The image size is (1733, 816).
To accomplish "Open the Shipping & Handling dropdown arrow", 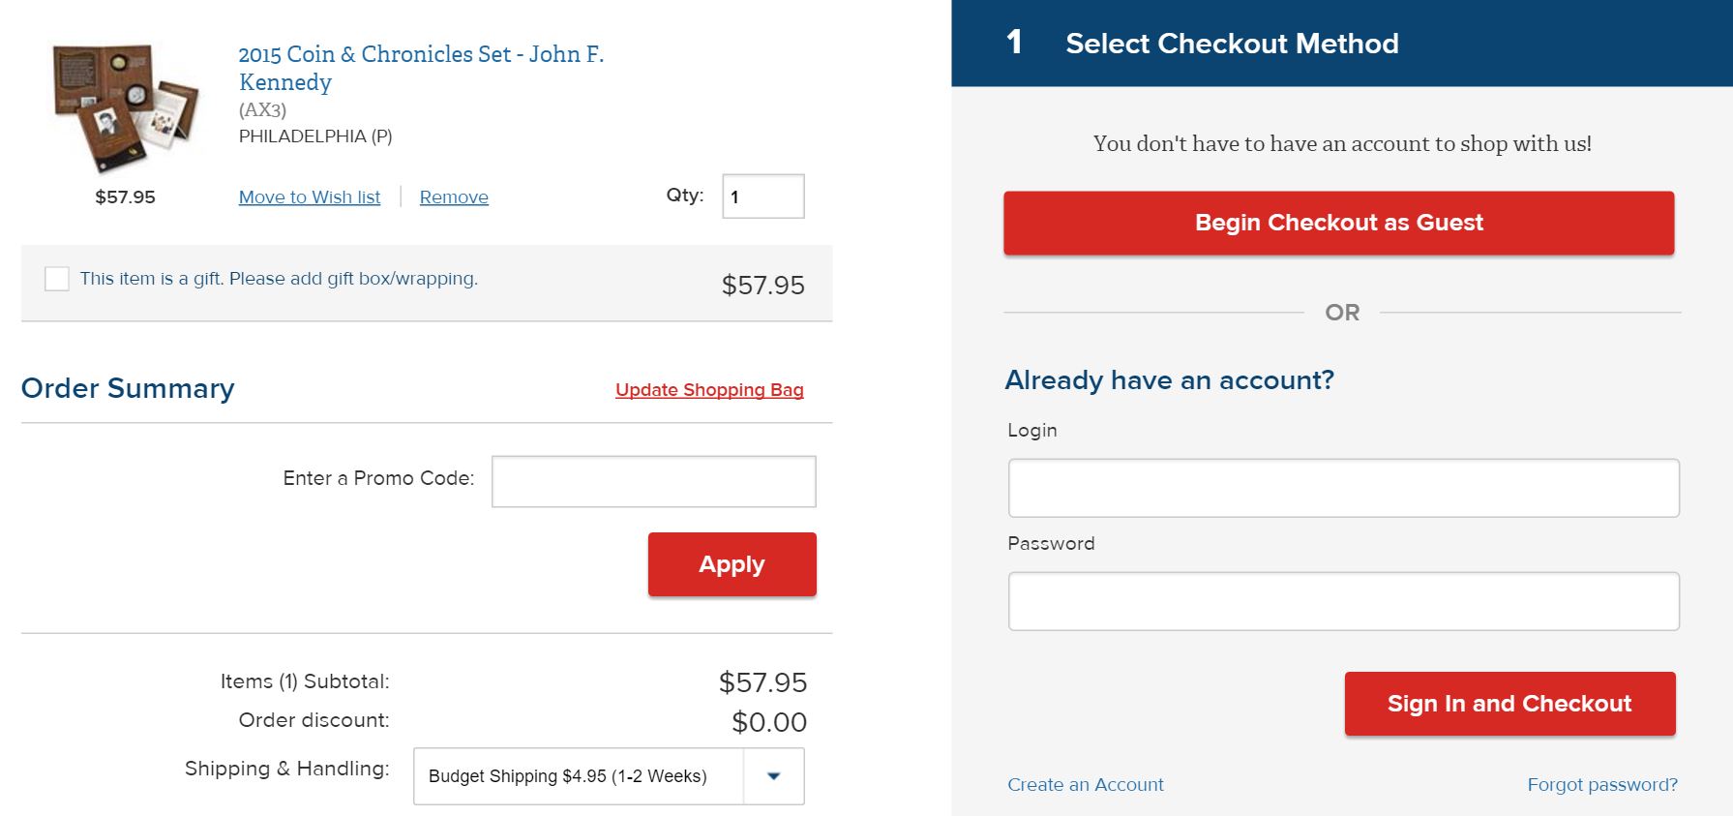I will pos(773,776).
